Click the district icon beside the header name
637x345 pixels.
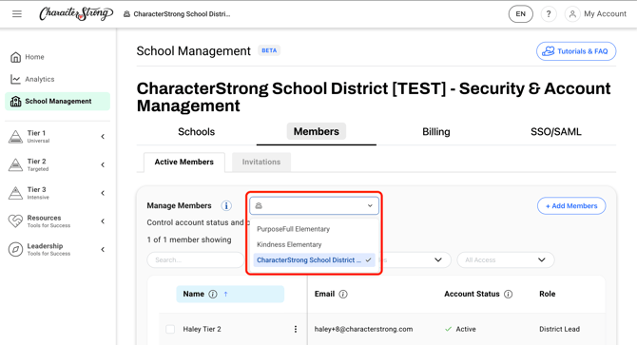pos(126,14)
